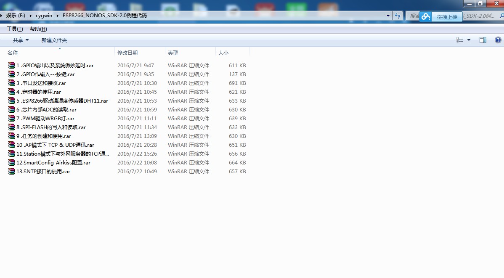Image resolution: width=504 pixels, height=278 pixels.
Task: Select file name 8.SPI-FLASH的写入和读取.rar
Action: point(51,127)
